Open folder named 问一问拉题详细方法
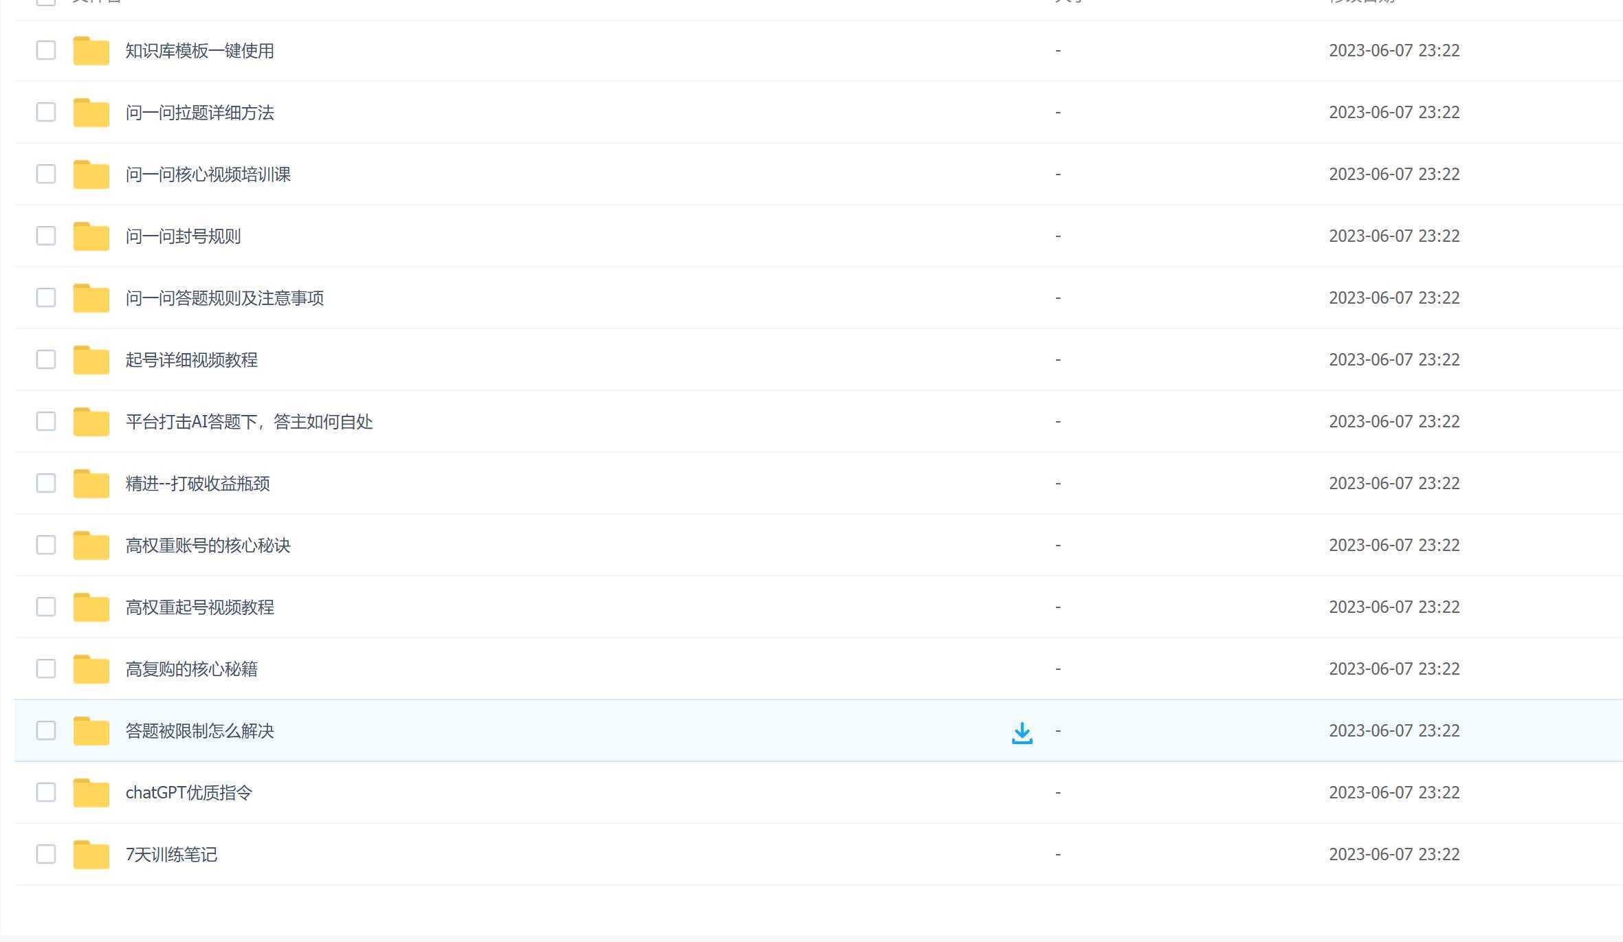1623x942 pixels. tap(199, 113)
